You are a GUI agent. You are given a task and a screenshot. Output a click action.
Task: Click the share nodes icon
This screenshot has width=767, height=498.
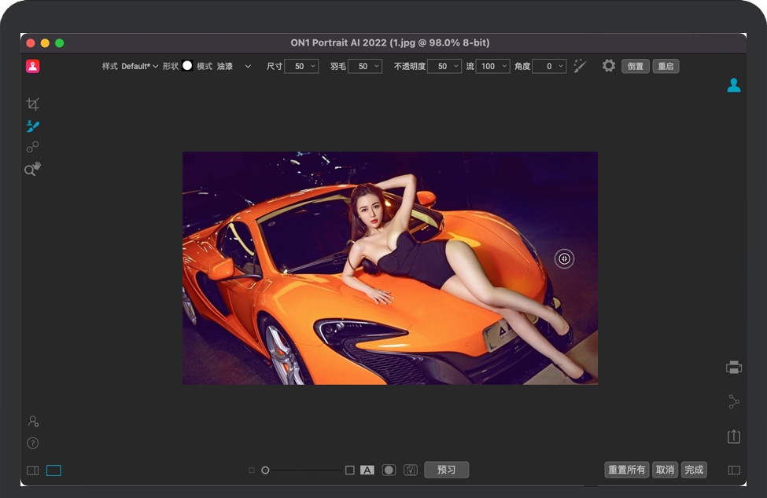pos(733,401)
